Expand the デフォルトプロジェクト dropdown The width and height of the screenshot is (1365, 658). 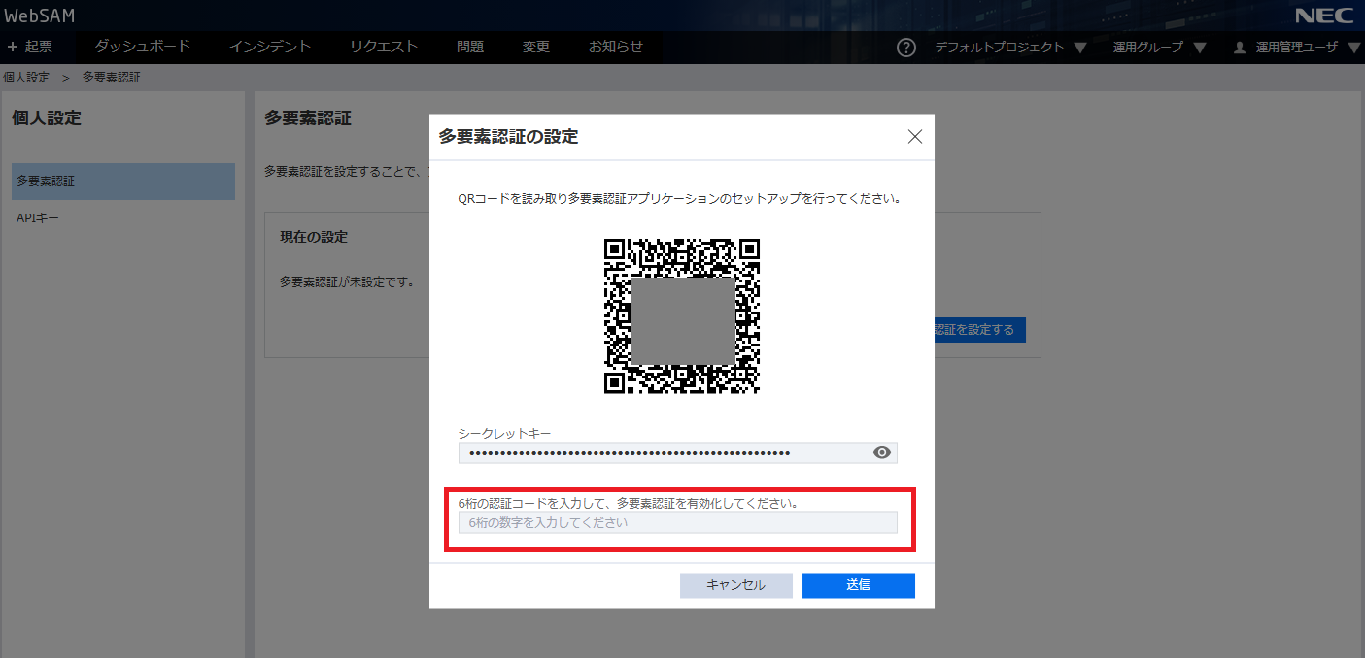coord(1010,48)
